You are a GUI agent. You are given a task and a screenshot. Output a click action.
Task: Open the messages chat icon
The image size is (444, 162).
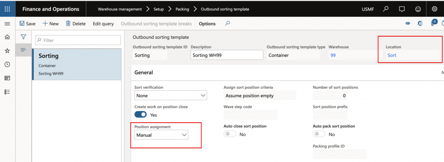pyautogui.click(x=402, y=9)
